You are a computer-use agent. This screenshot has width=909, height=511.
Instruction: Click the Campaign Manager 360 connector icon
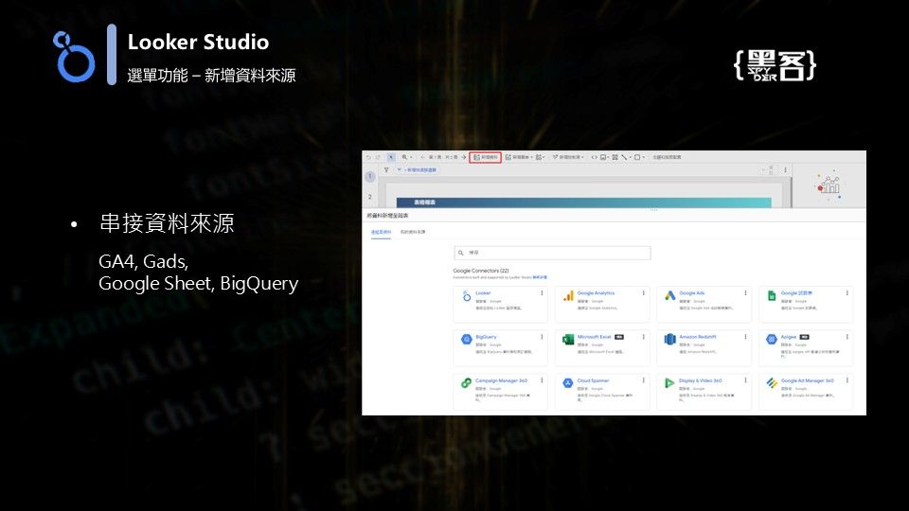pos(467,383)
